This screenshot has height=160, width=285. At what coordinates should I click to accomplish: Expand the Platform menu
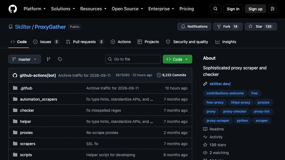pos(34,9)
